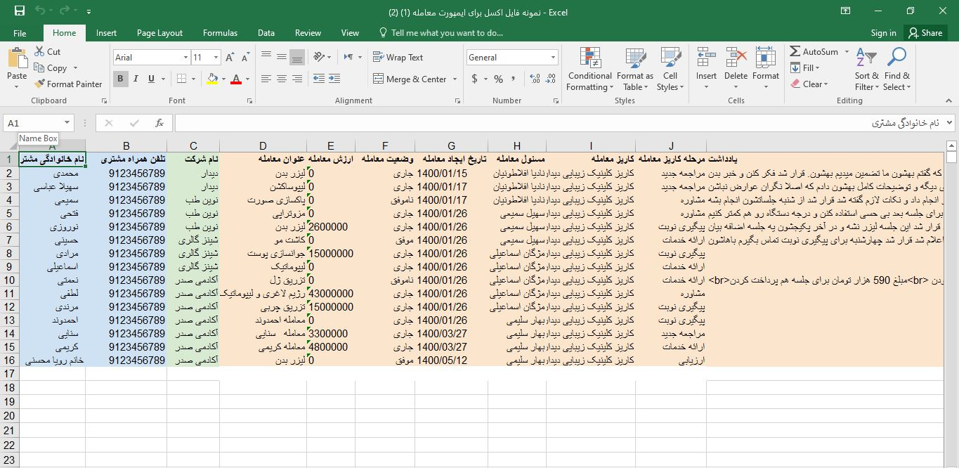Click the Accounting Number Format dollar icon
This screenshot has height=468, width=959.
(475, 79)
